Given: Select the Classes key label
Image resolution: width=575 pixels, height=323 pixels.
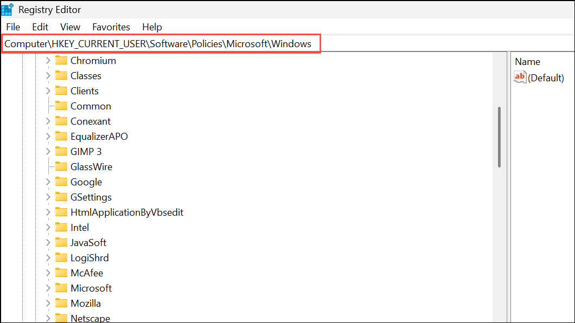Looking at the screenshot, I should tap(86, 76).
